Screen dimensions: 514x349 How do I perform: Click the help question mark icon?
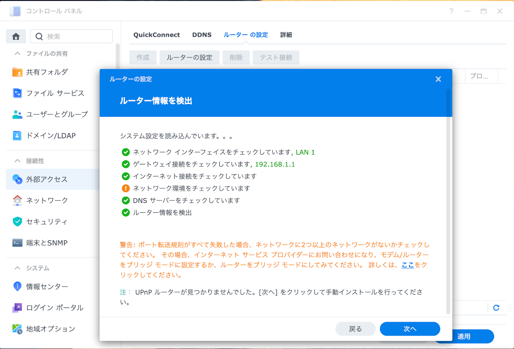[451, 11]
